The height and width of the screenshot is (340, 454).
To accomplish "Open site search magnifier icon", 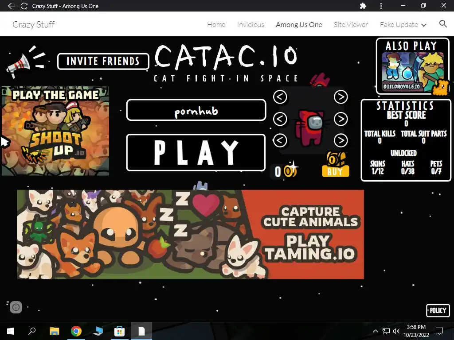I will pyautogui.click(x=443, y=24).
